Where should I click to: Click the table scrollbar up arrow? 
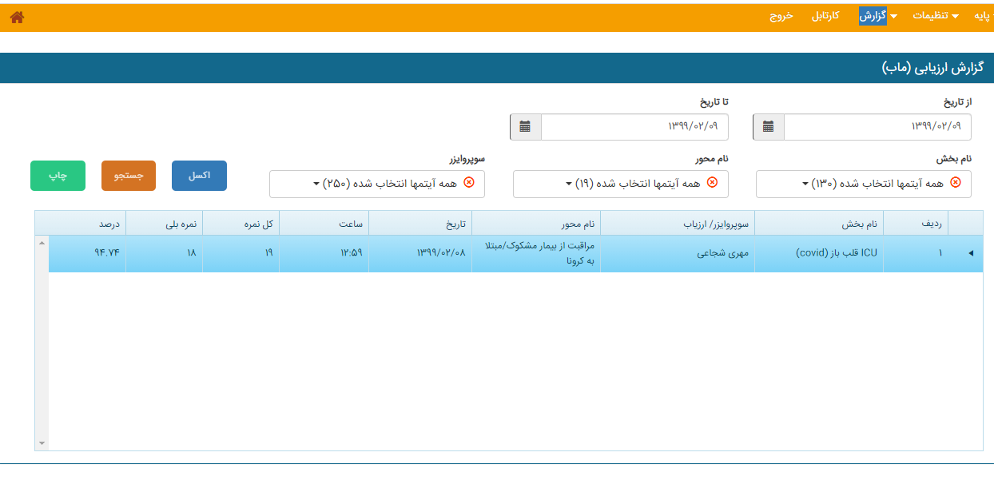coord(42,243)
